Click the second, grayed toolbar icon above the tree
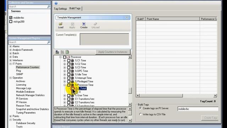The image size is (227, 128). pyautogui.click(x=62, y=52)
